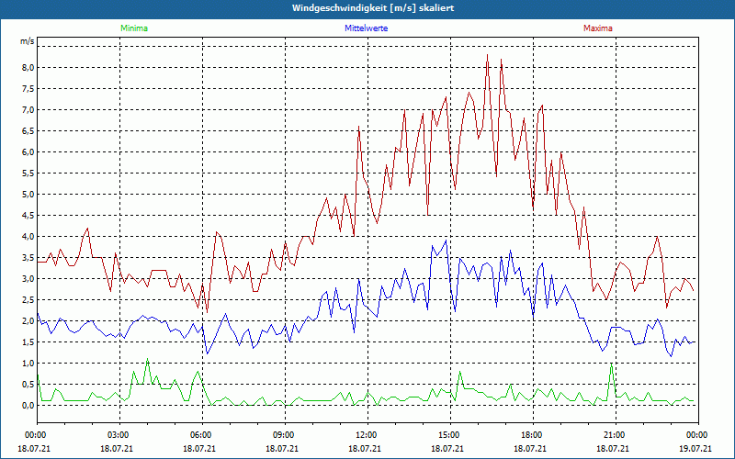Click the 2,5 y-axis label

tap(28, 300)
